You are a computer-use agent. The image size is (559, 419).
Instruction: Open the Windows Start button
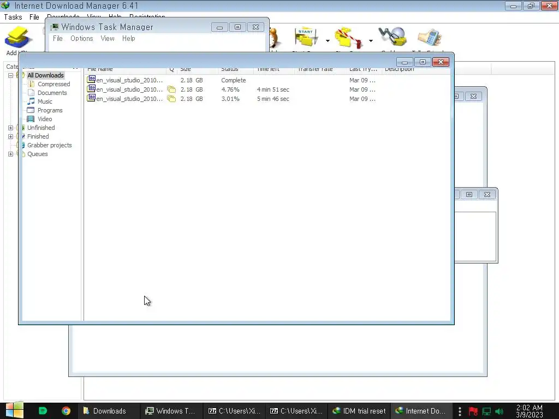click(14, 410)
